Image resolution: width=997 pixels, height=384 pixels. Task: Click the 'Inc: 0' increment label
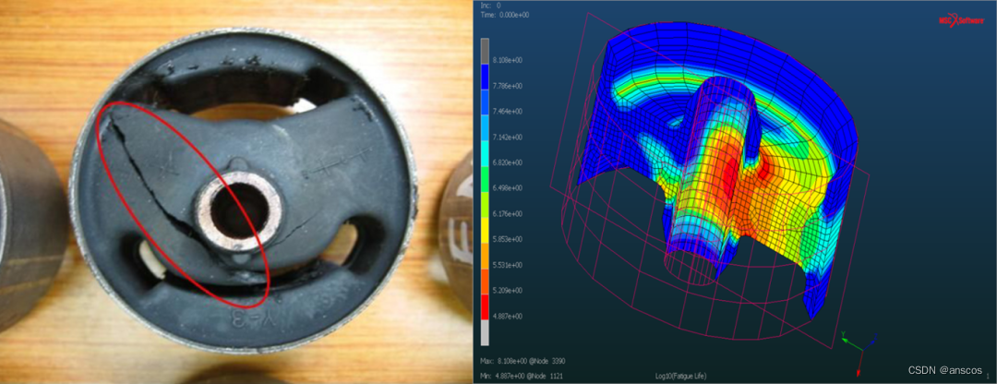(490, 6)
